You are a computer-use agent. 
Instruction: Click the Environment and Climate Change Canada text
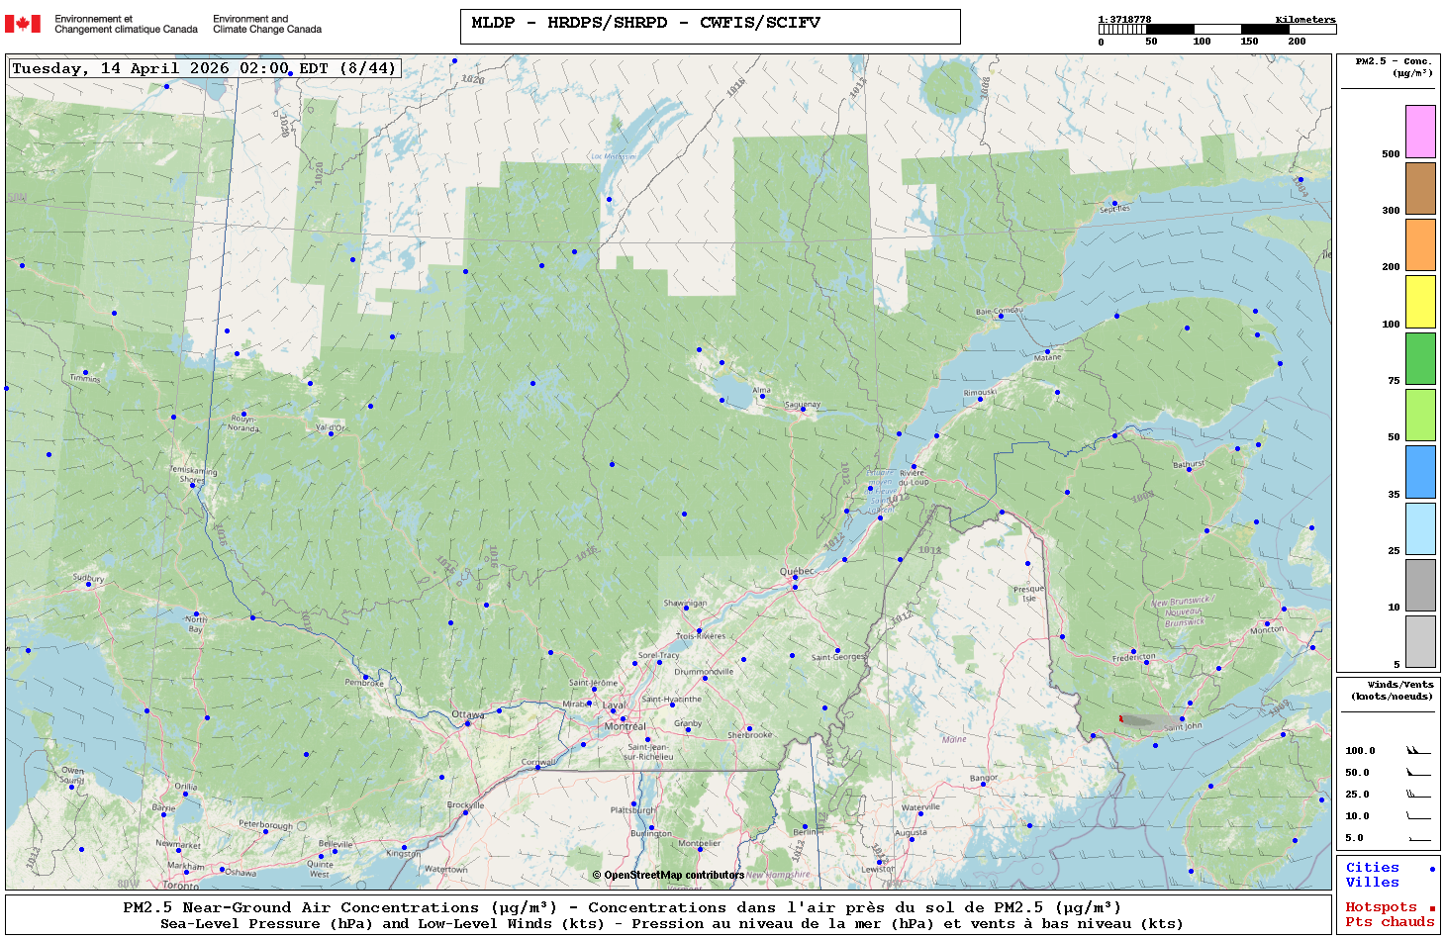(267, 24)
